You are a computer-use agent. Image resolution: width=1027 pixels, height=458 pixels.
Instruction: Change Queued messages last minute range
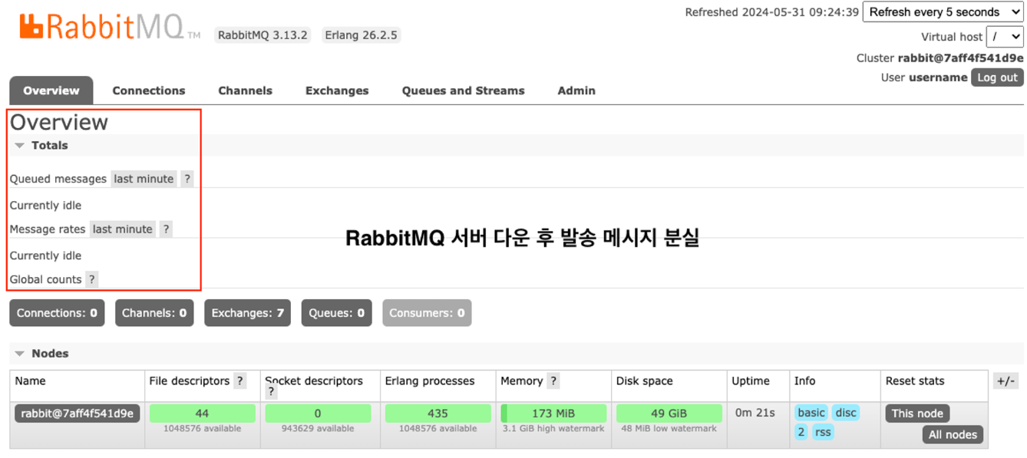click(x=144, y=179)
